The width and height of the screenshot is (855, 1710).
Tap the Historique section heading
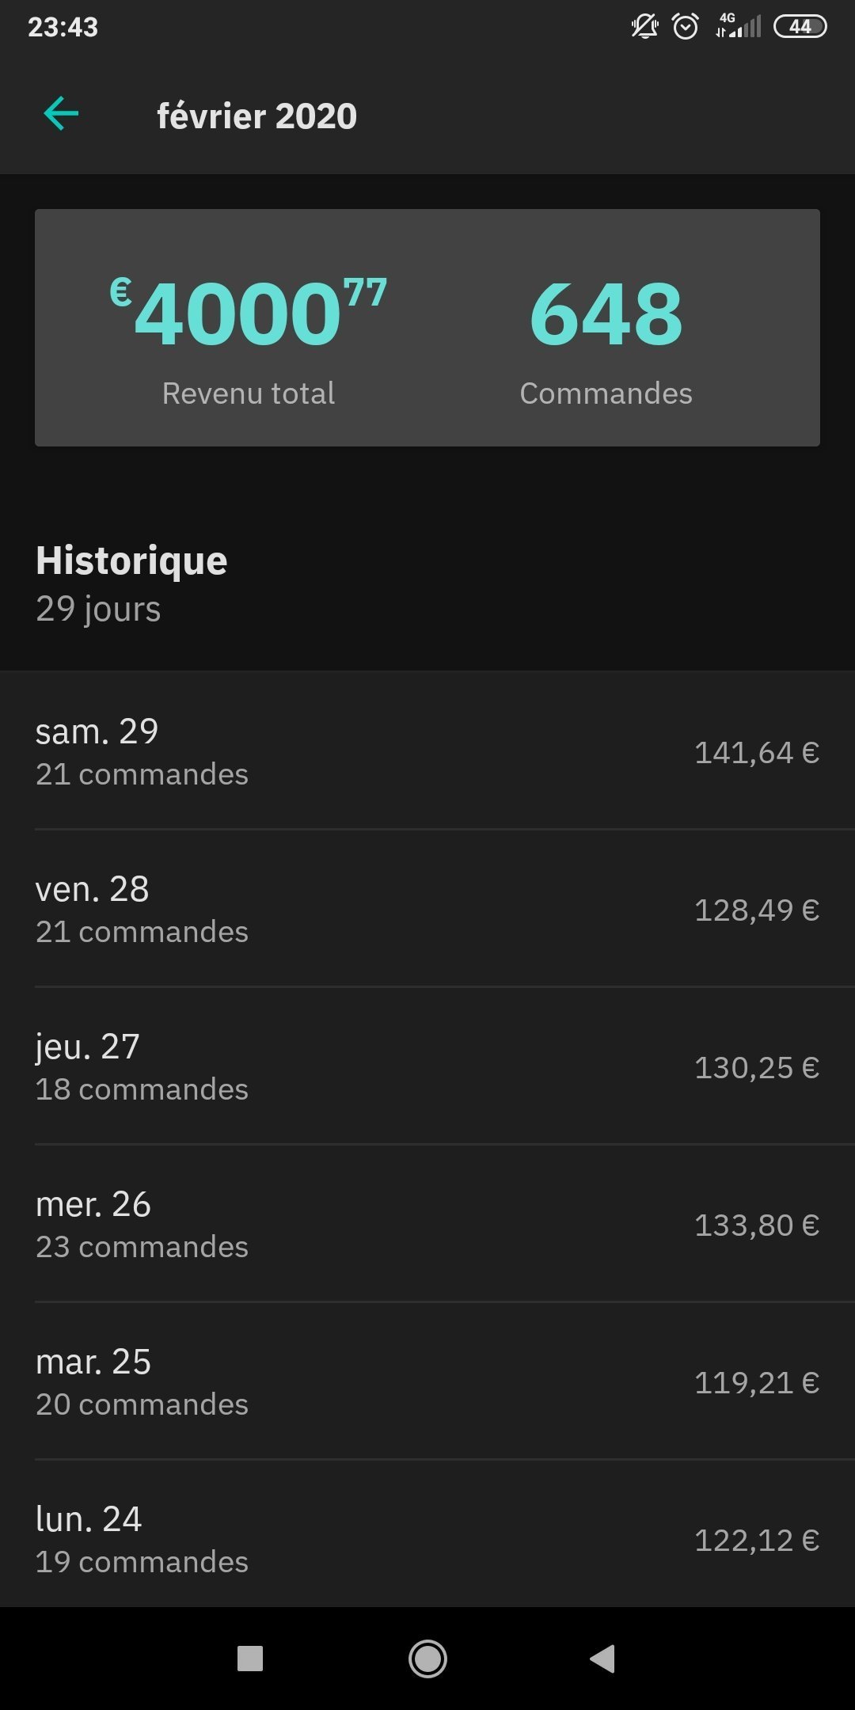pos(131,560)
